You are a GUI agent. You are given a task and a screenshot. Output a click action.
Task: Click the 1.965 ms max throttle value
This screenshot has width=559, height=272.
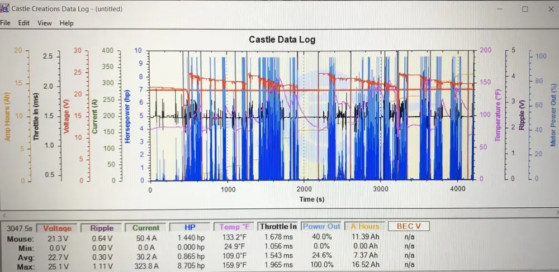tap(278, 265)
